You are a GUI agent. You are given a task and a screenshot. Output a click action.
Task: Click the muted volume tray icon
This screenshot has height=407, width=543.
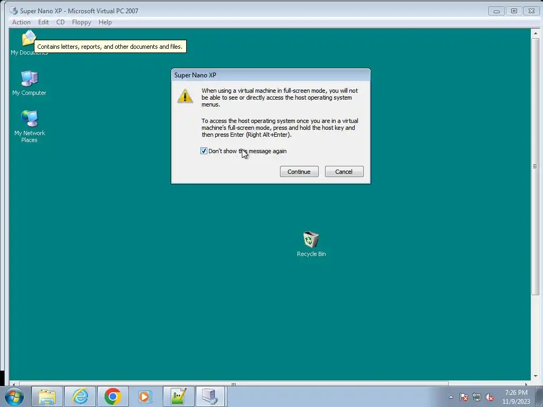point(489,397)
